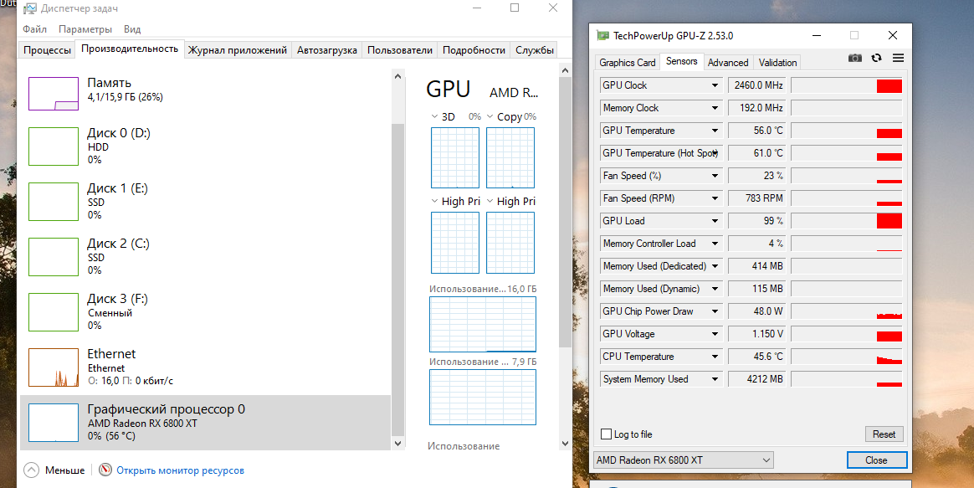
Task: Click the GPU Clock value 2460.0 MHz
Action: pyautogui.click(x=758, y=85)
